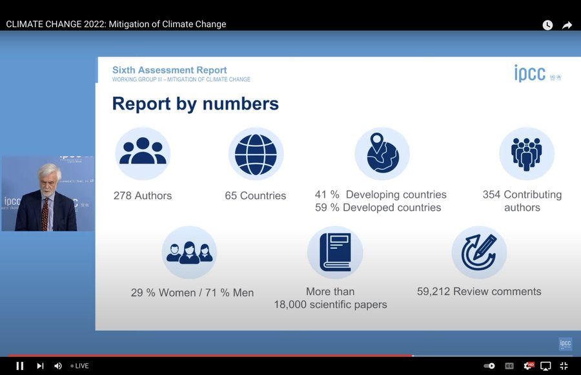The height and width of the screenshot is (375, 581).
Task: Click the speaker's inset video
Action: pos(48,193)
